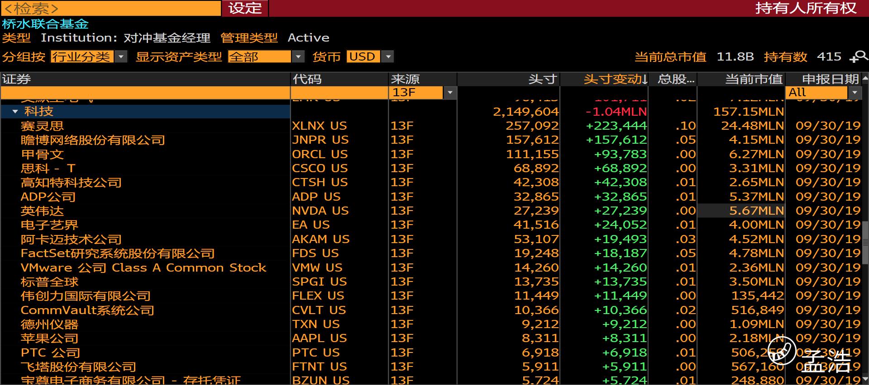The width and height of the screenshot is (869, 385).
Task: Open the All filing date dropdown
Action: [x=855, y=93]
